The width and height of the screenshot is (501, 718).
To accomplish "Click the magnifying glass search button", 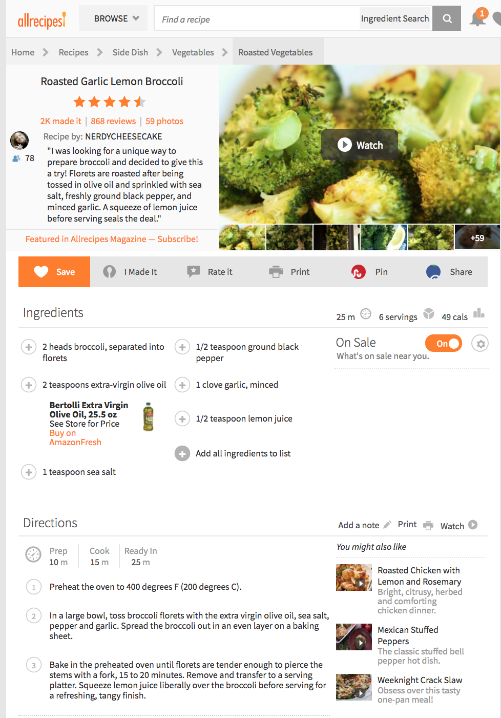I will 447,18.
